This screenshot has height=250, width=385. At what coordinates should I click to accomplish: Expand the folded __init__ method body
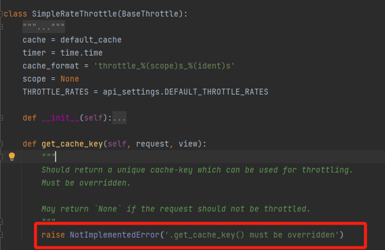119,118
